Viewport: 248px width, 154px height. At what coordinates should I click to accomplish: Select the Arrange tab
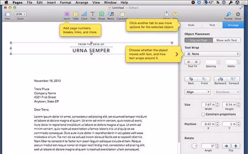point(233,25)
